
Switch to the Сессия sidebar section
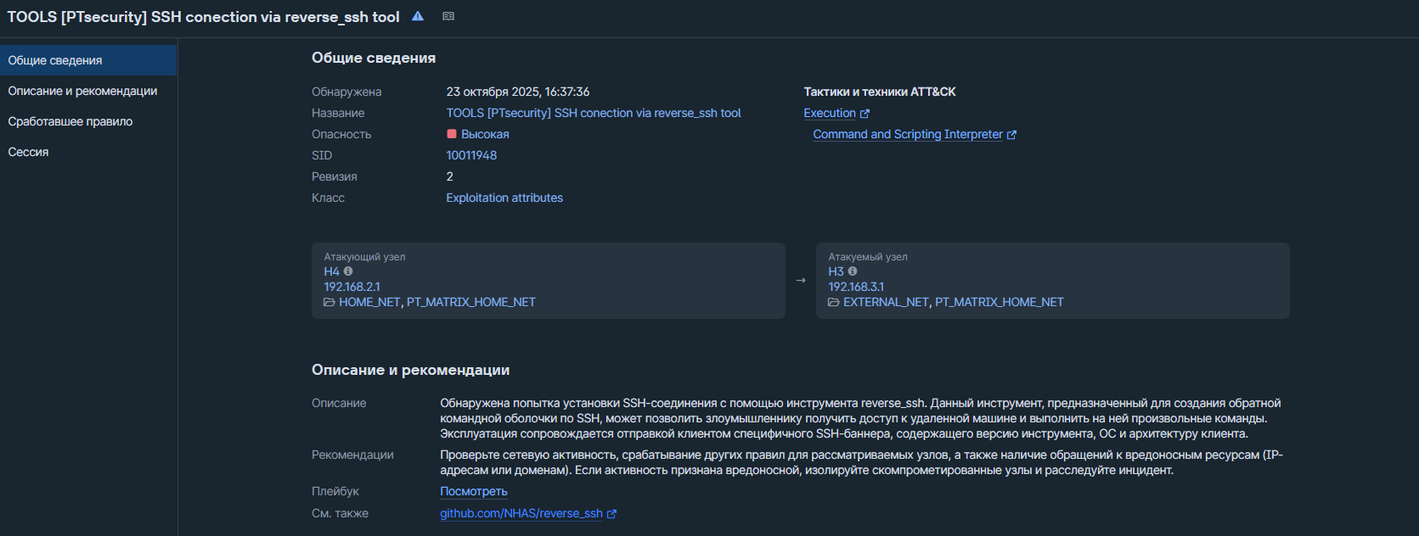click(28, 152)
